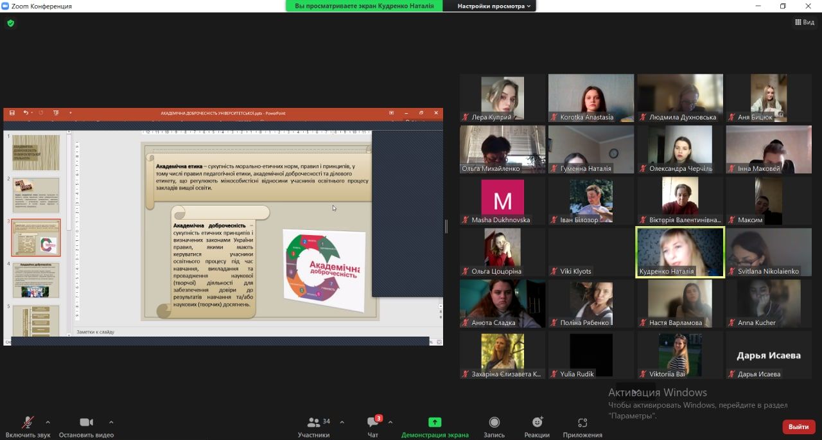Expand the arrow next to Чат
Image resolution: width=822 pixels, height=440 pixels.
(390, 422)
